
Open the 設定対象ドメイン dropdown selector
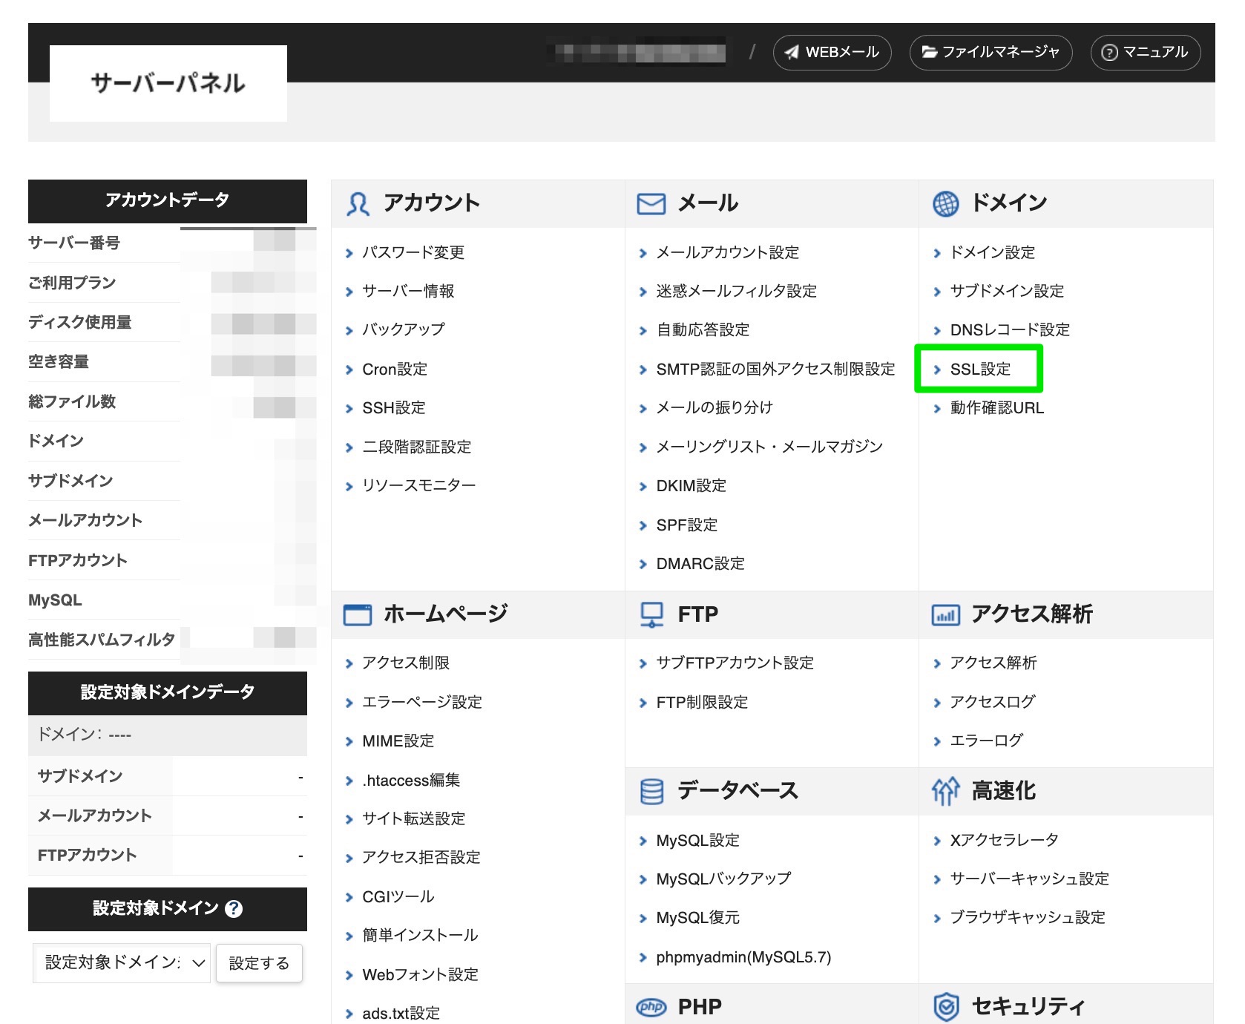pyautogui.click(x=122, y=963)
